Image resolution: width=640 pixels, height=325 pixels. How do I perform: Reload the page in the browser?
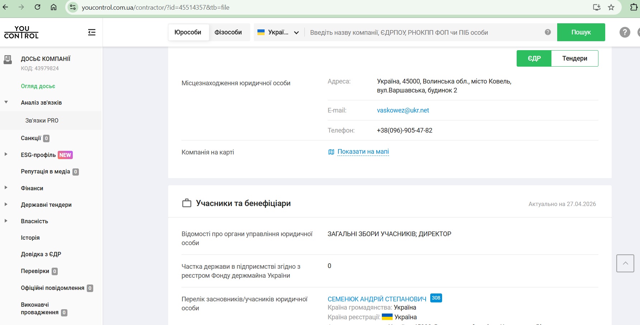pos(37,7)
